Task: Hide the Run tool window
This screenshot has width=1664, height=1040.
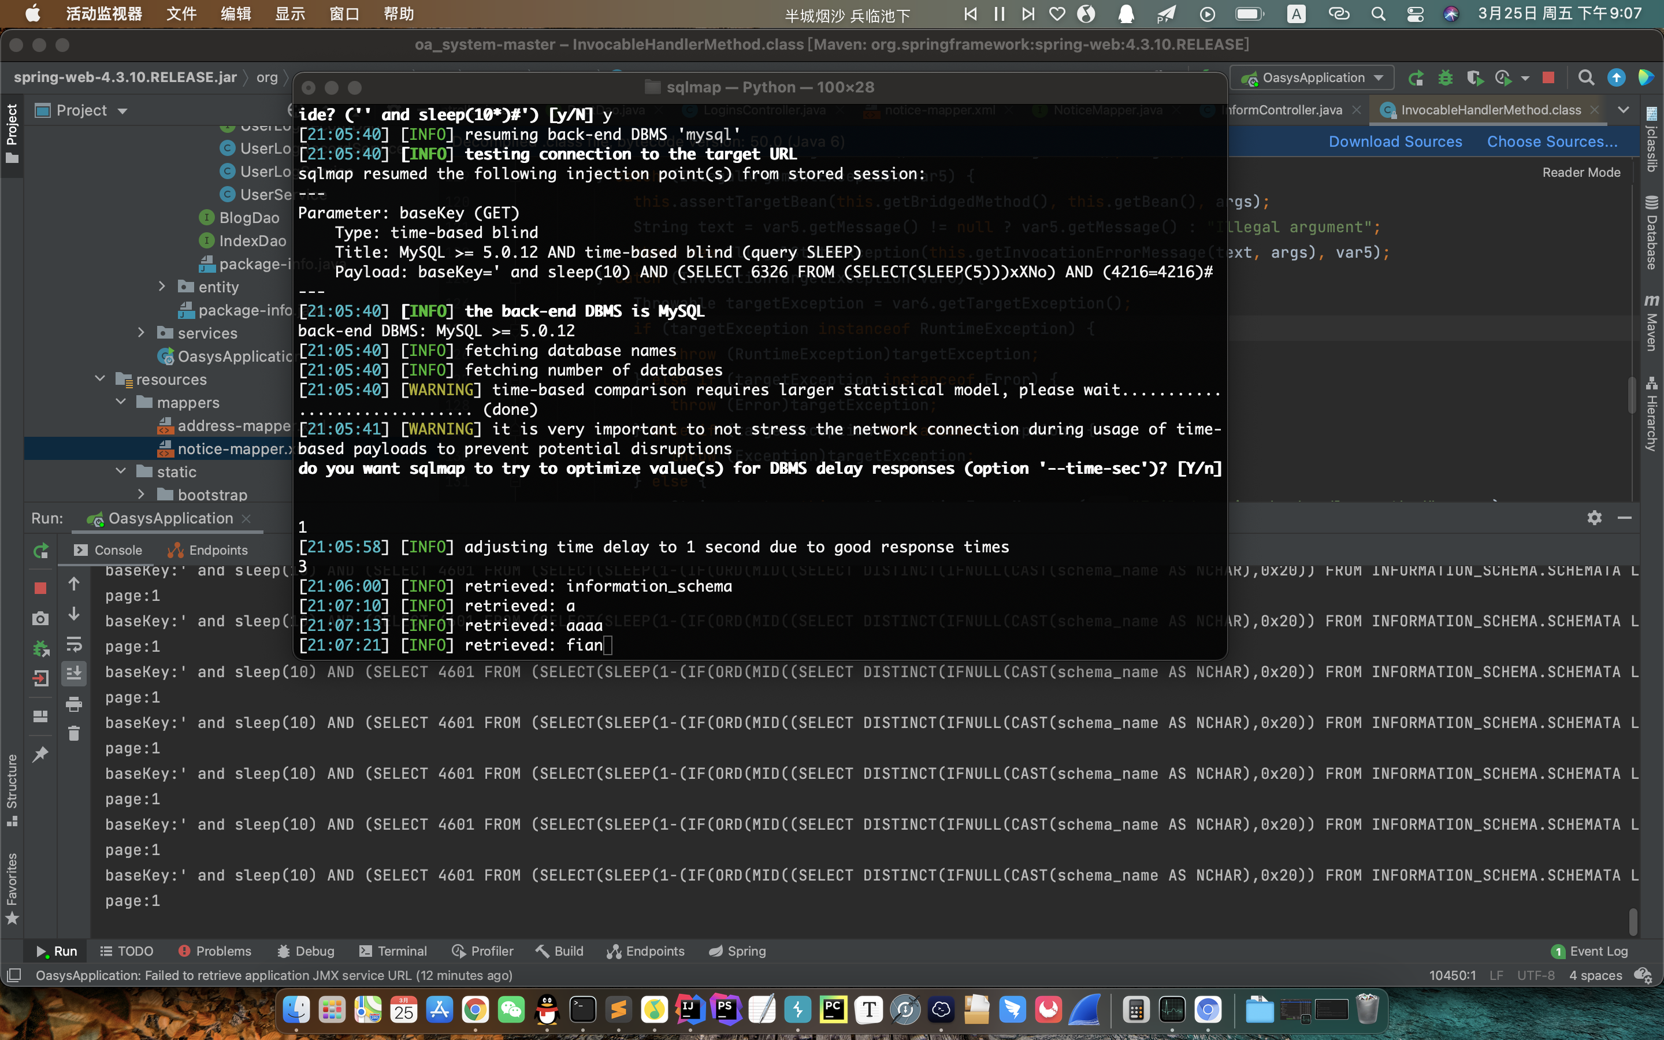Action: point(1625,518)
